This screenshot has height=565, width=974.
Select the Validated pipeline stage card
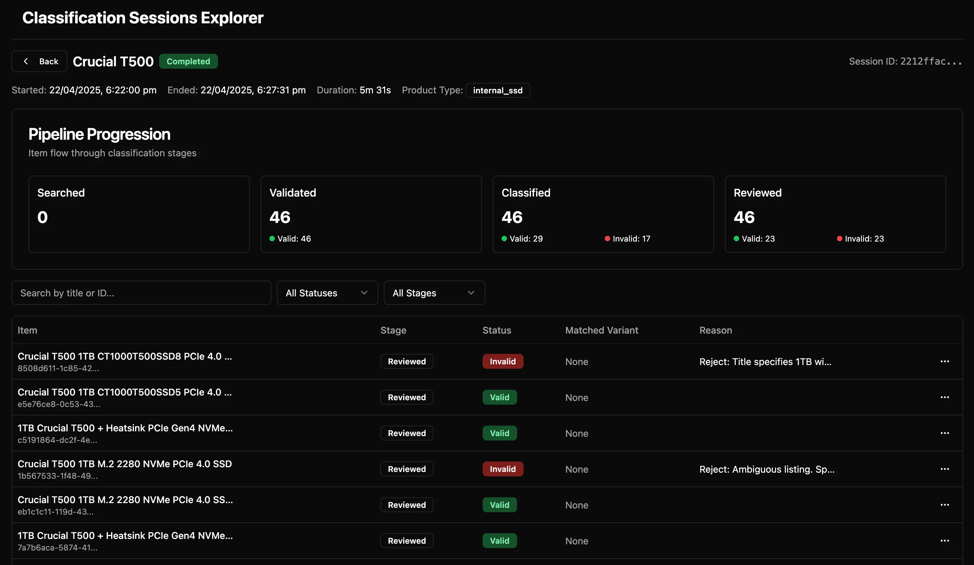click(371, 214)
